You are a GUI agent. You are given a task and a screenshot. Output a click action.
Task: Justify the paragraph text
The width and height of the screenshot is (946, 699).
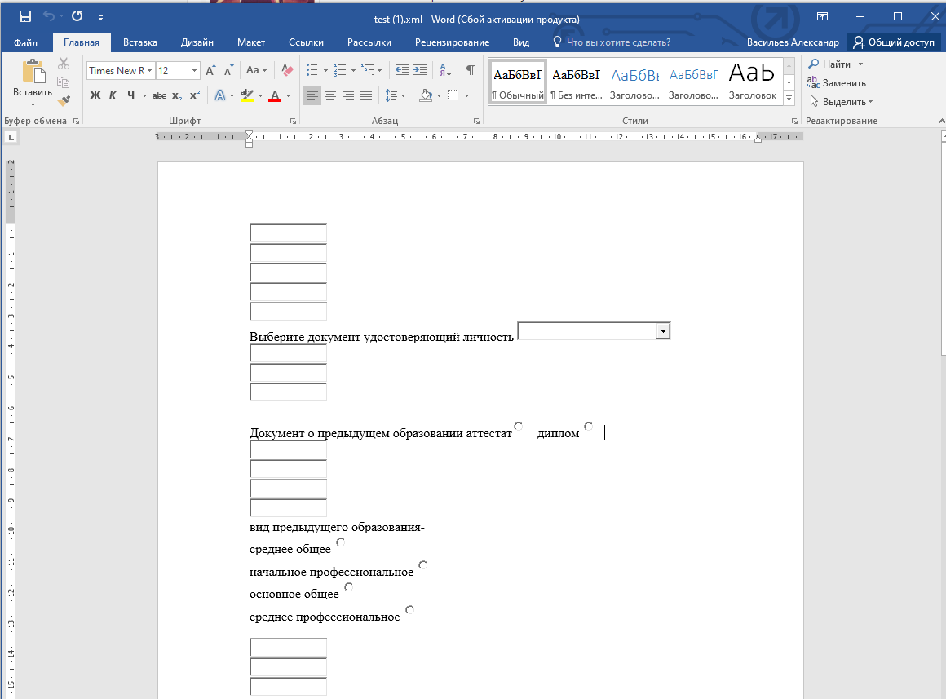tap(366, 95)
